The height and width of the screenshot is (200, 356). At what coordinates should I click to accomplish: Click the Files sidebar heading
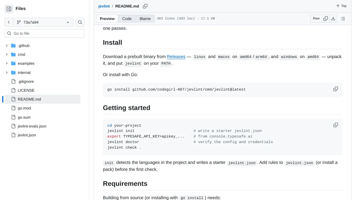point(21,9)
